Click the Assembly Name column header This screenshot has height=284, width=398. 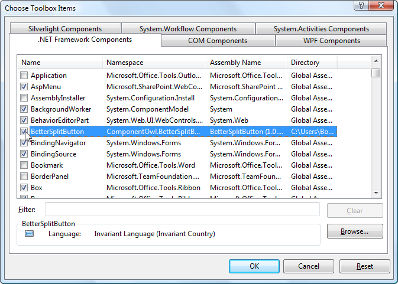pos(246,63)
